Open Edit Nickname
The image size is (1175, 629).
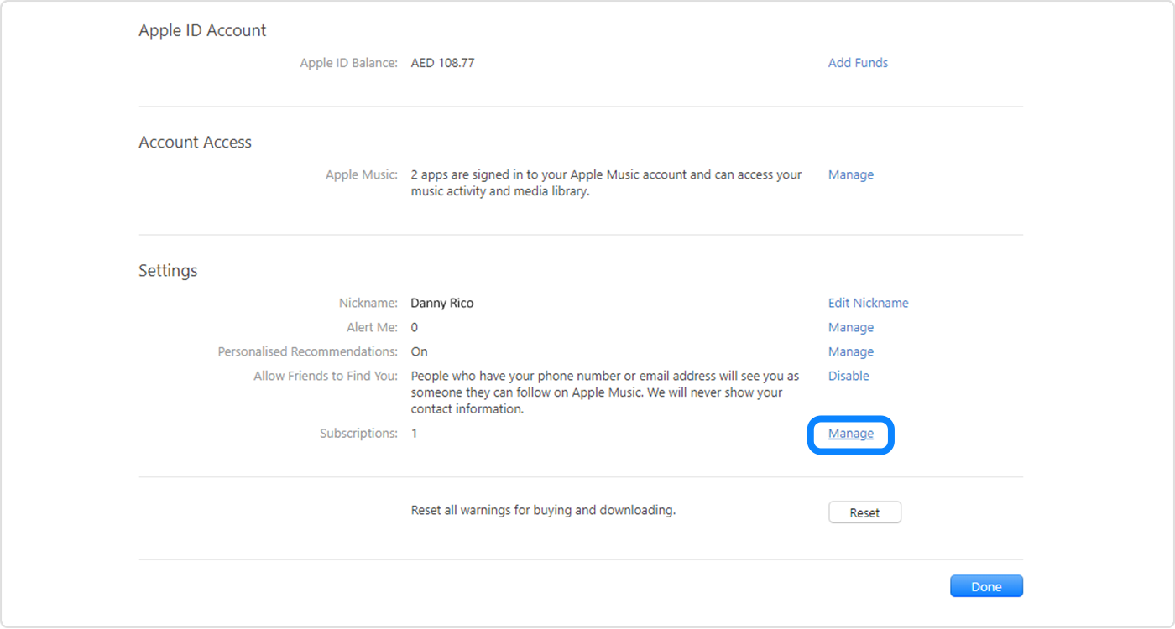tap(868, 302)
